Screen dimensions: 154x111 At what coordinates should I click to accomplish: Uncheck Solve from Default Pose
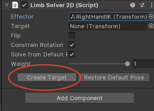click(x=72, y=54)
